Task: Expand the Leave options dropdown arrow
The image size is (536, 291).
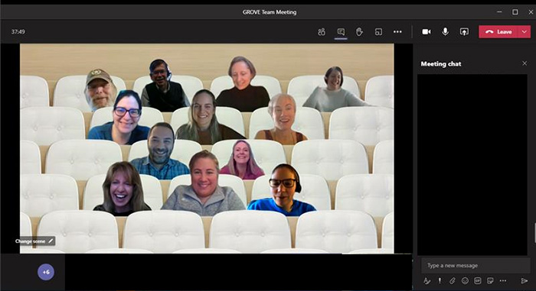Action: [525, 32]
